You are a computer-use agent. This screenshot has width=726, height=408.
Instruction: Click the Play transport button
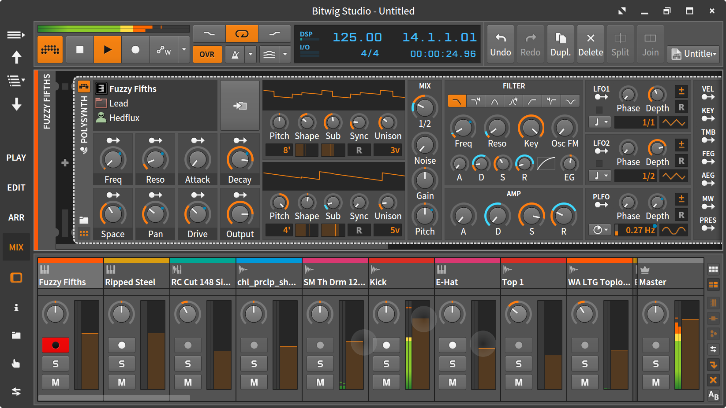click(x=107, y=50)
